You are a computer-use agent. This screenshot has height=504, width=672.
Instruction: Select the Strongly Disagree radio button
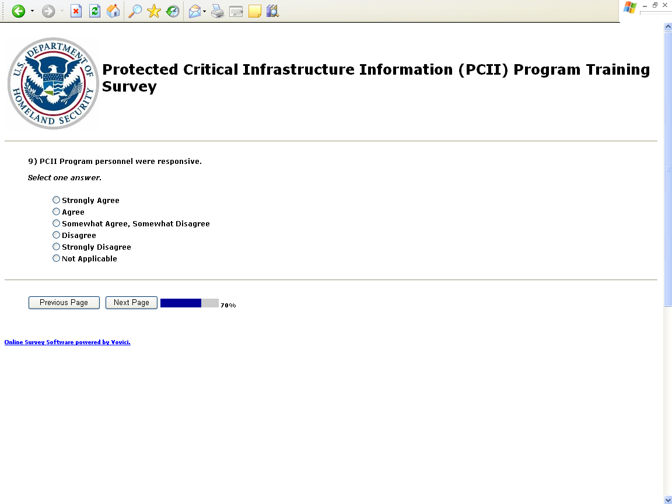56,246
